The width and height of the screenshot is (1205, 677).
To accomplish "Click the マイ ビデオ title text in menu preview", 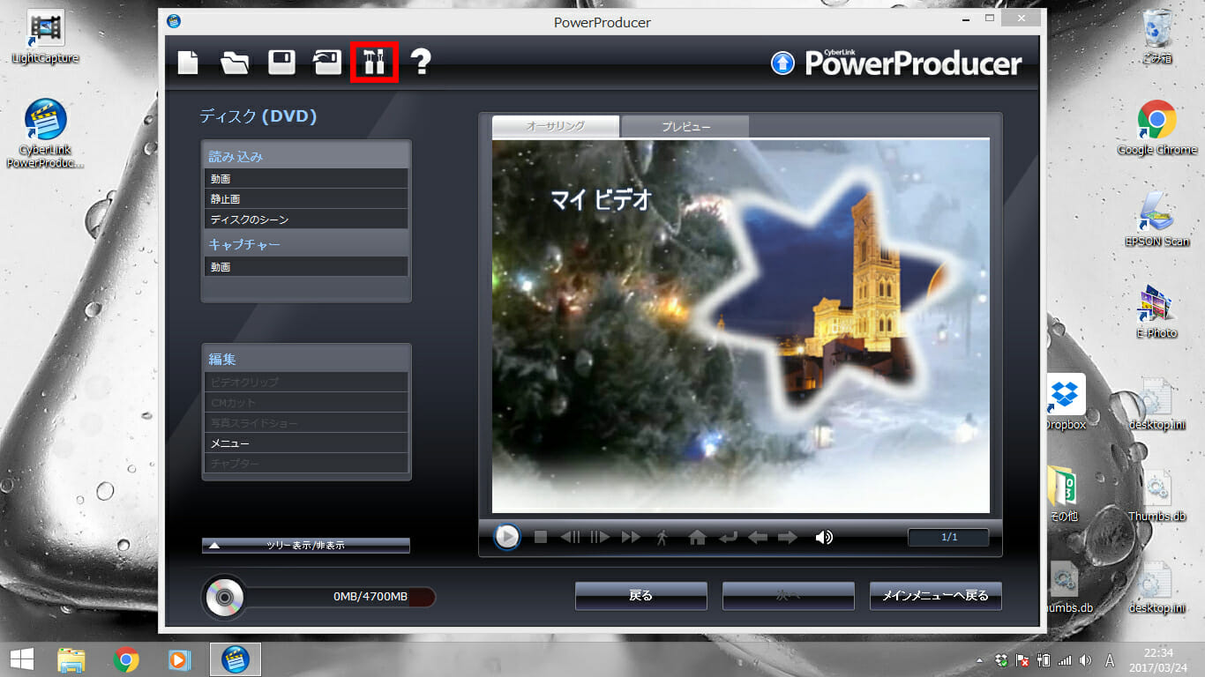I will click(x=601, y=201).
